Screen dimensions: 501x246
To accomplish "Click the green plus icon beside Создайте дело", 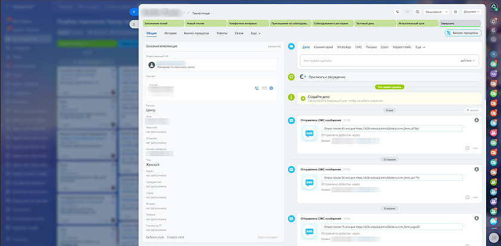I will (x=292, y=97).
